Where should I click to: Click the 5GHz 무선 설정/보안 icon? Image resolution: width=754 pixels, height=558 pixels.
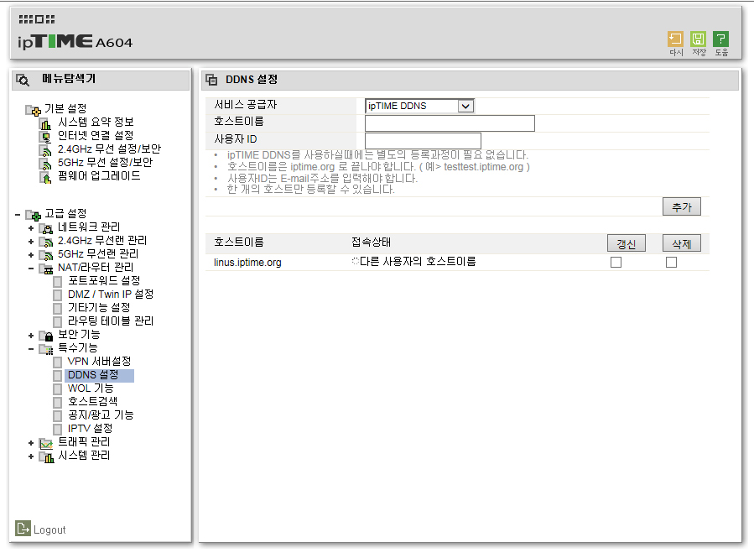[45, 164]
